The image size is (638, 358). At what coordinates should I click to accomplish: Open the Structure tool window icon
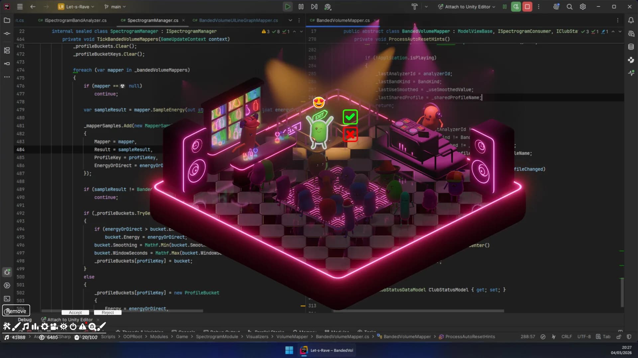tap(7, 50)
